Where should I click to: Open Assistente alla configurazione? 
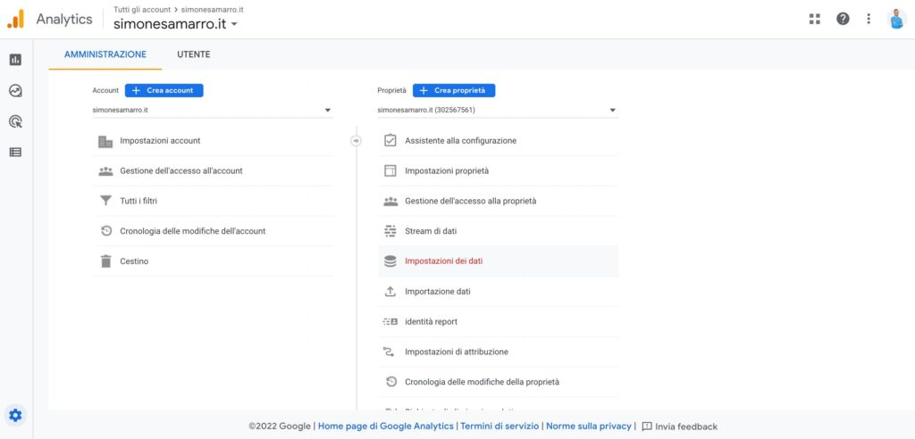click(499, 140)
